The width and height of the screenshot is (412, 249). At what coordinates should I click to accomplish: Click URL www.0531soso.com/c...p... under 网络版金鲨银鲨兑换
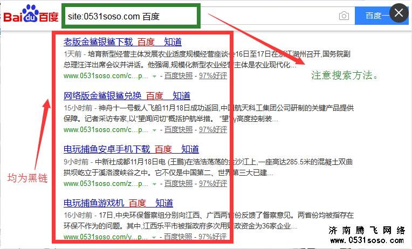tap(106, 130)
